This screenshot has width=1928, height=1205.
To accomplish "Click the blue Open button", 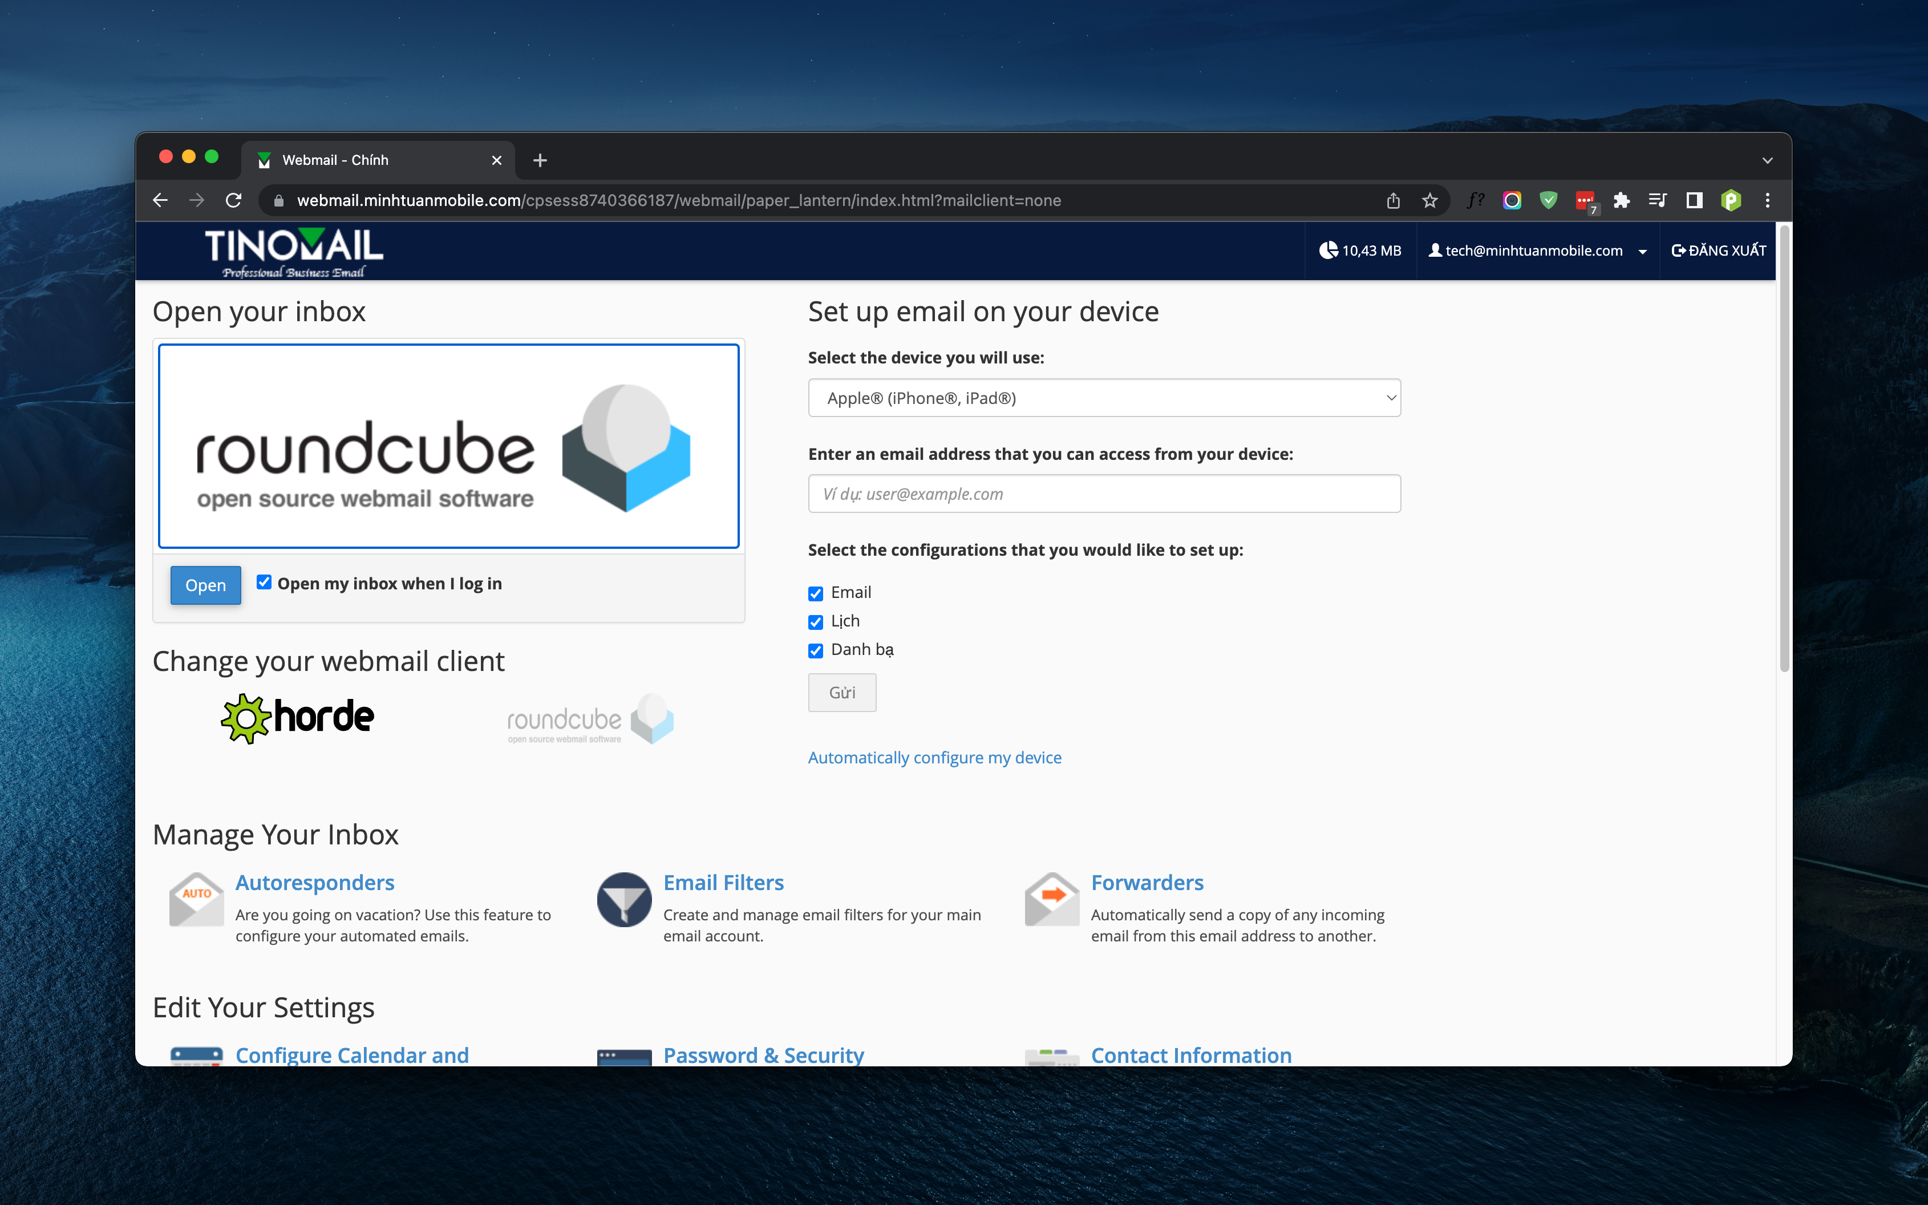I will point(205,586).
